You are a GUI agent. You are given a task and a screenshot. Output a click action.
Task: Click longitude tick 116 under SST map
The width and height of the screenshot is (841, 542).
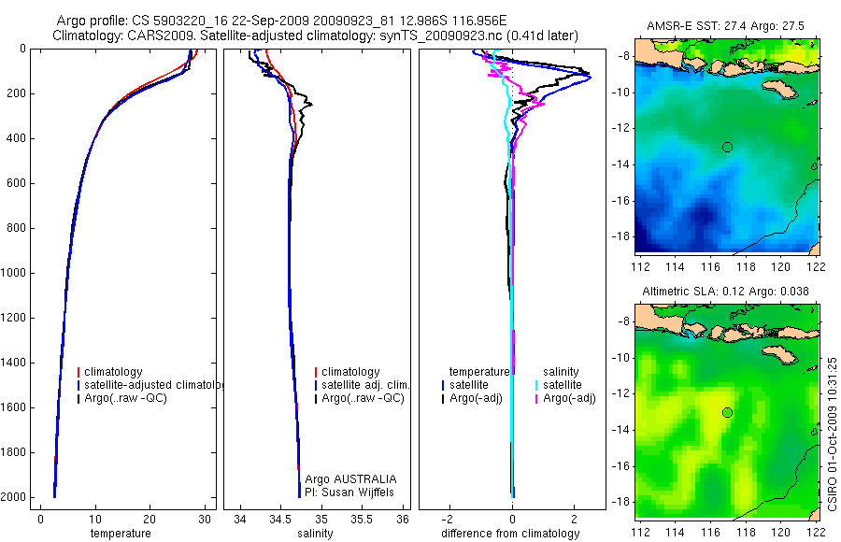point(710,266)
